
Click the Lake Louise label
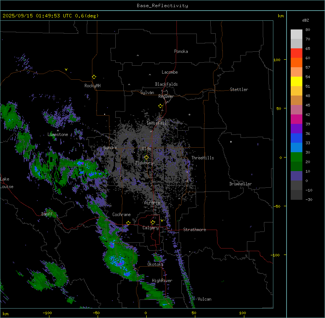7,183
